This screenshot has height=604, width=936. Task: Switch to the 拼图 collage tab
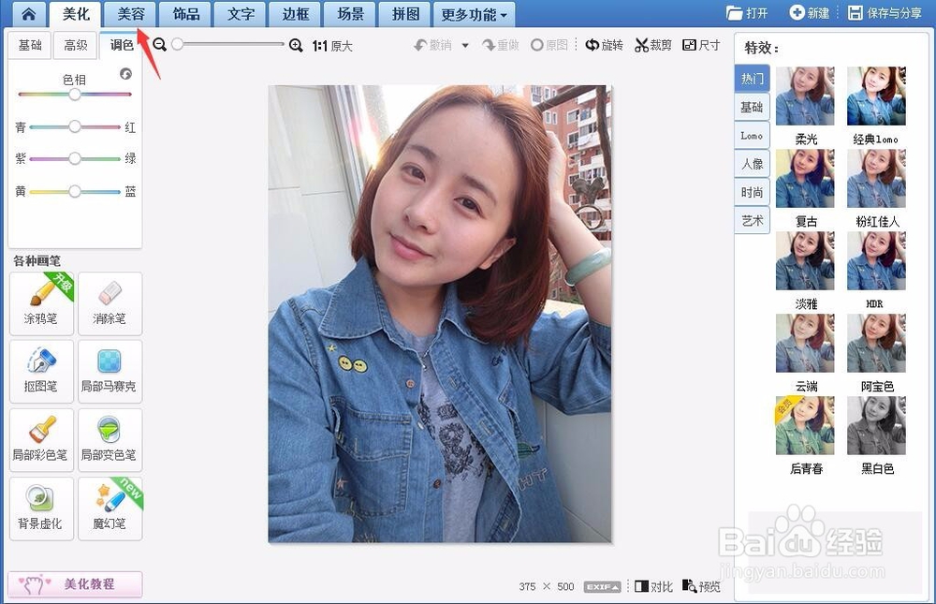405,14
